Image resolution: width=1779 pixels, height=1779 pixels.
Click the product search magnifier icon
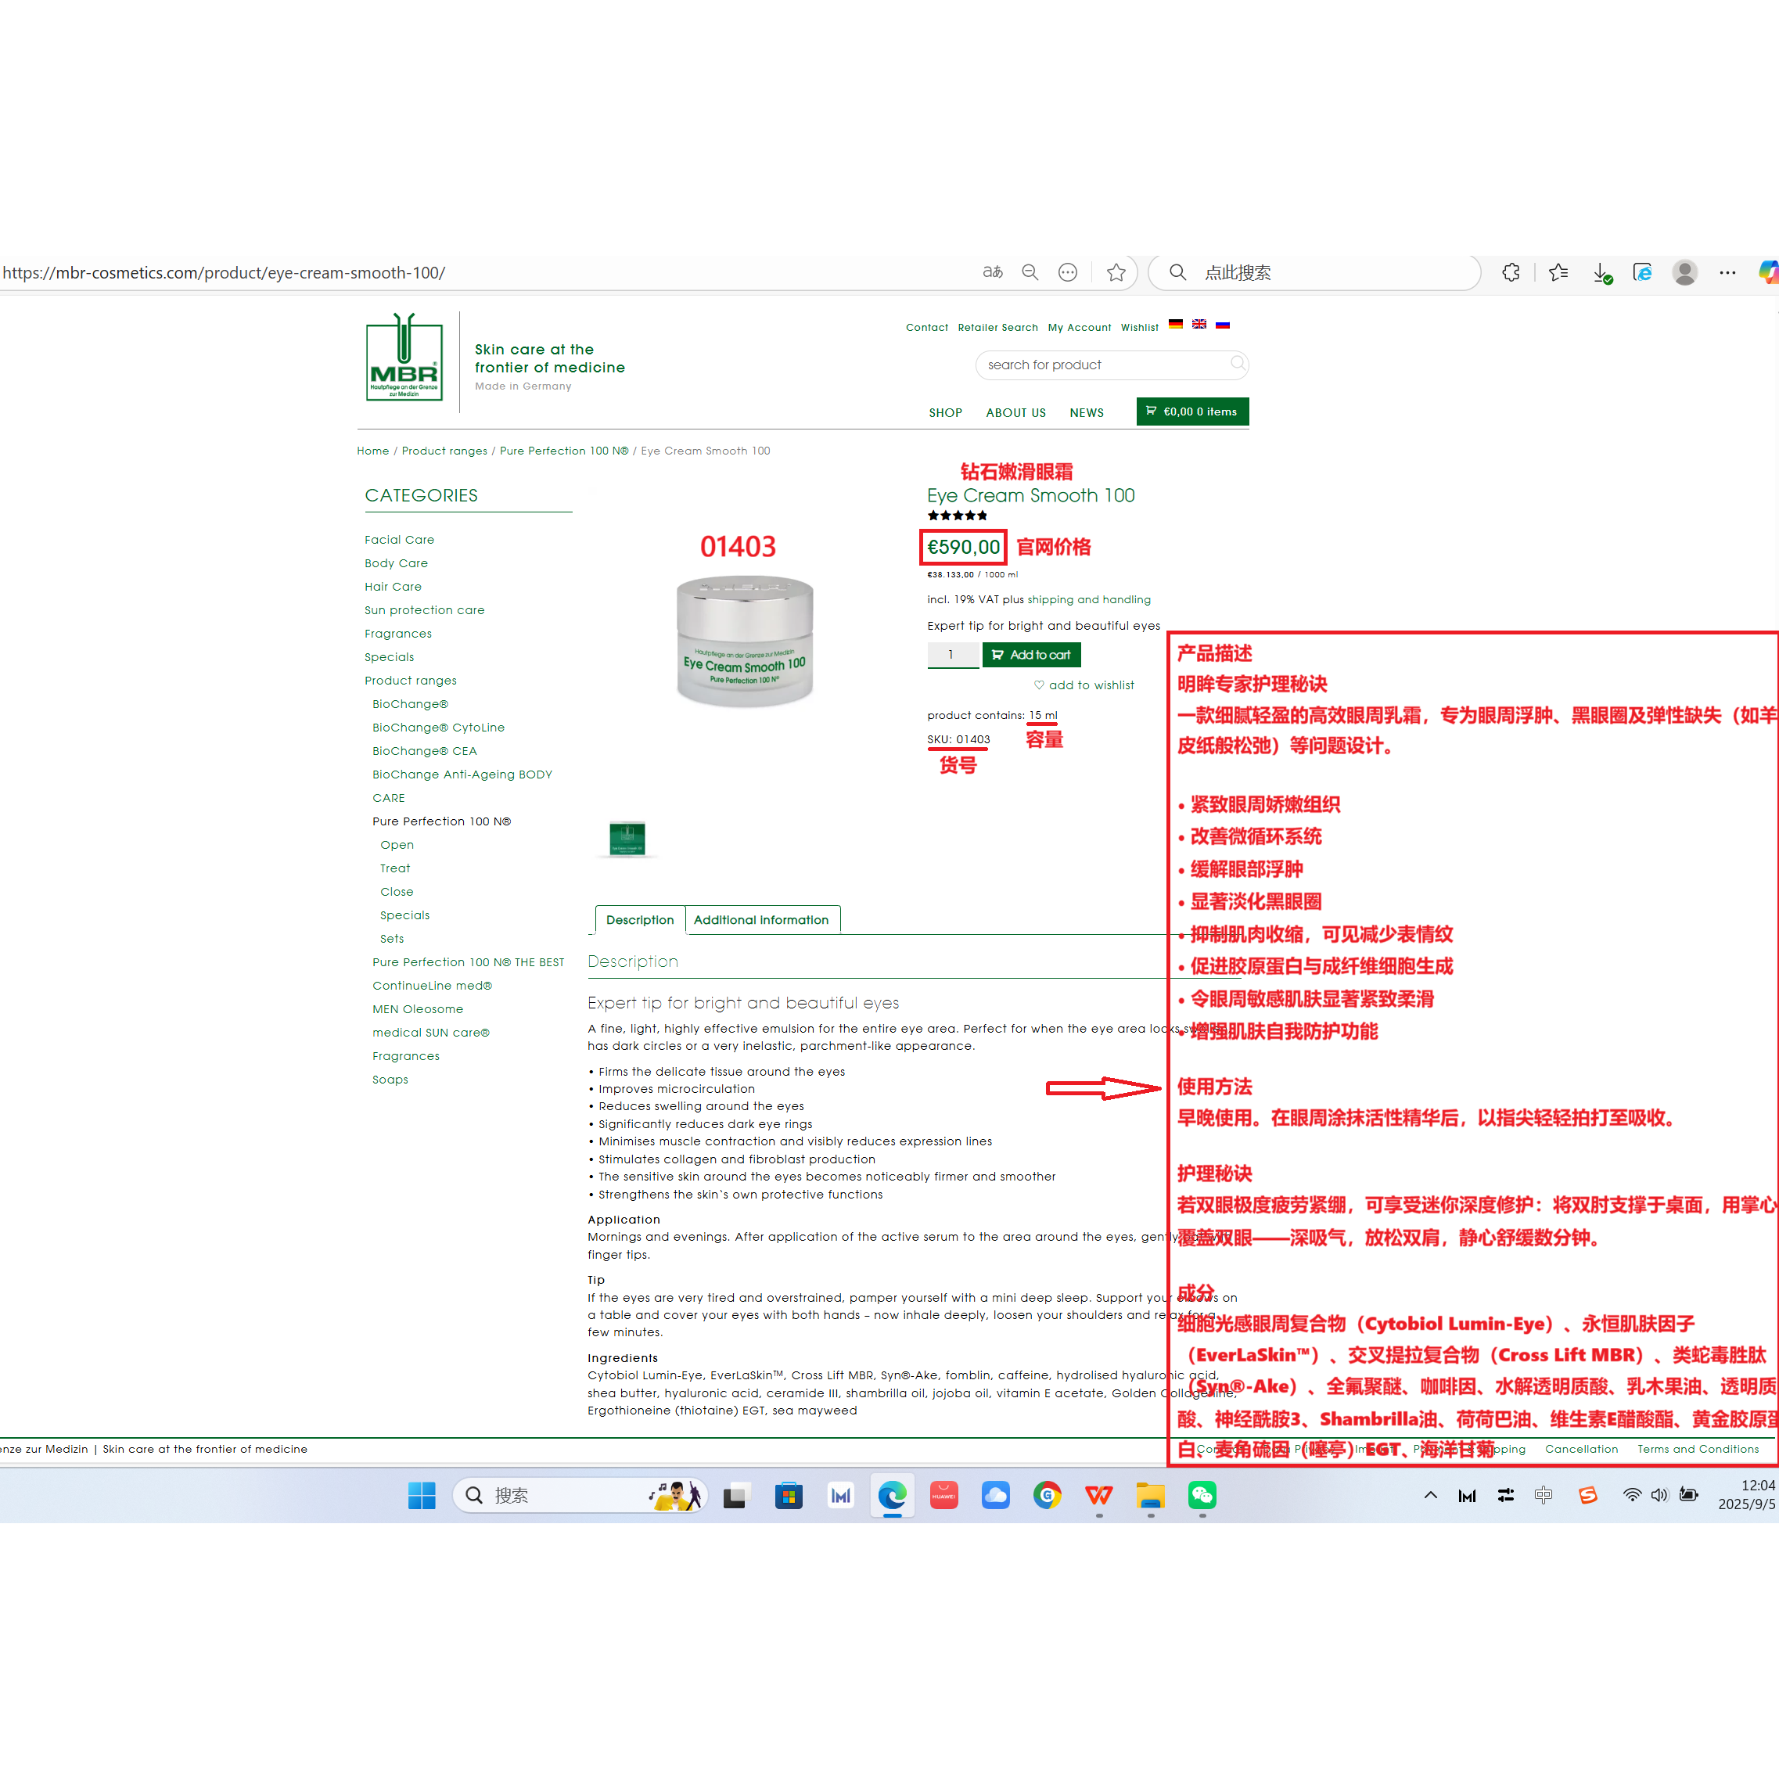(x=1238, y=364)
